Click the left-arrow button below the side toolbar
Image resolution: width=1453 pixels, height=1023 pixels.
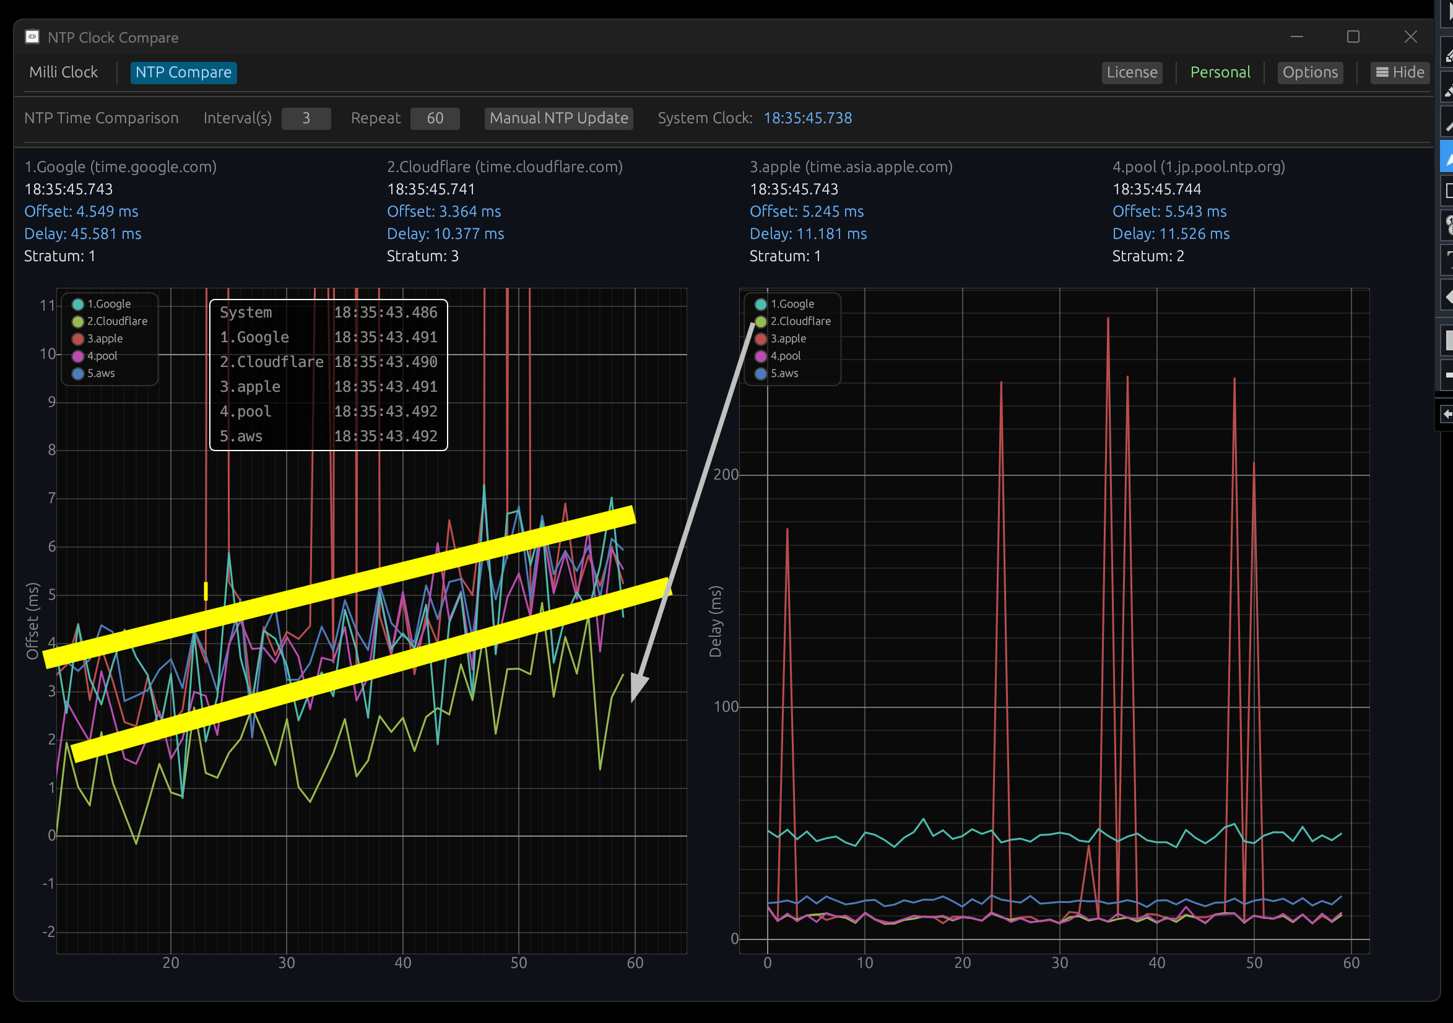point(1447,415)
